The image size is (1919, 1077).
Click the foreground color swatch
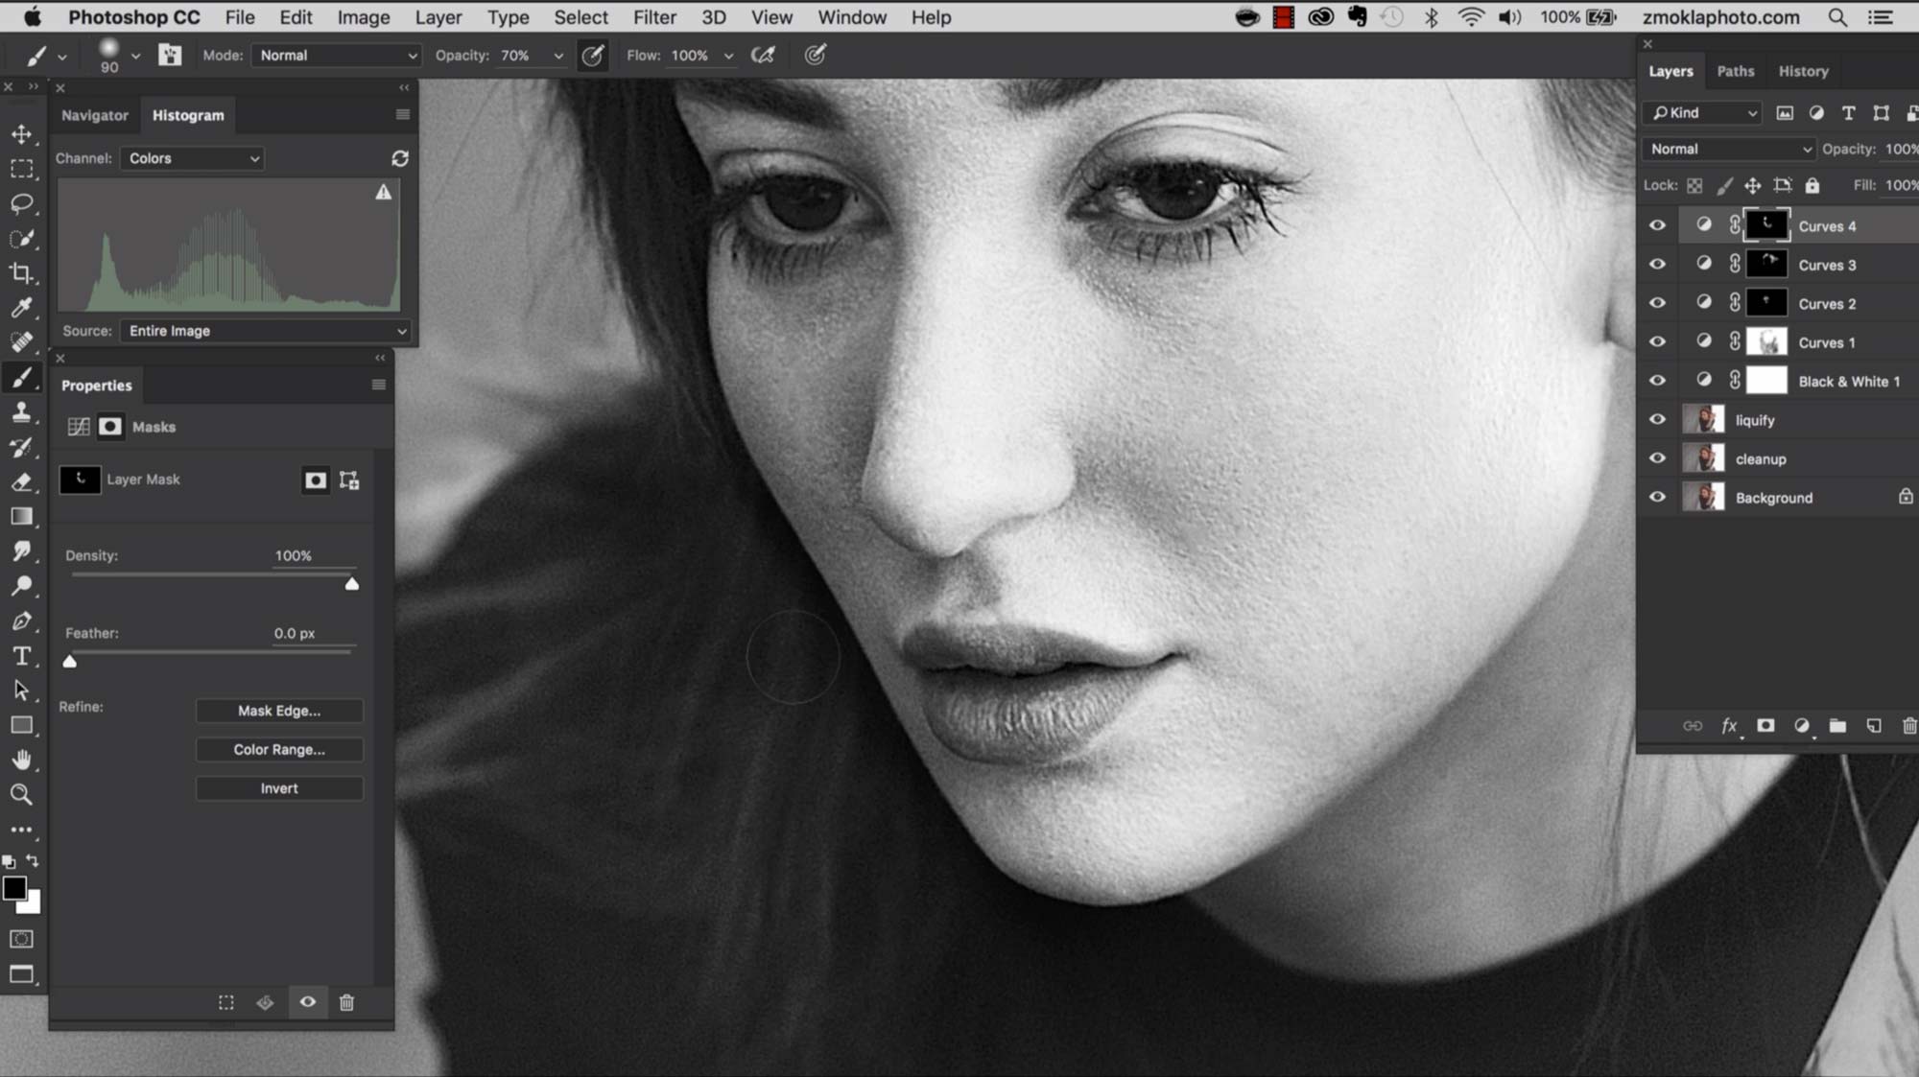(14, 888)
